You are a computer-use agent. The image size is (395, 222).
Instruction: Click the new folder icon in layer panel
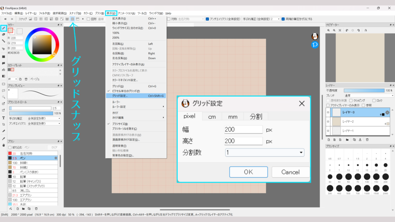click(347, 140)
